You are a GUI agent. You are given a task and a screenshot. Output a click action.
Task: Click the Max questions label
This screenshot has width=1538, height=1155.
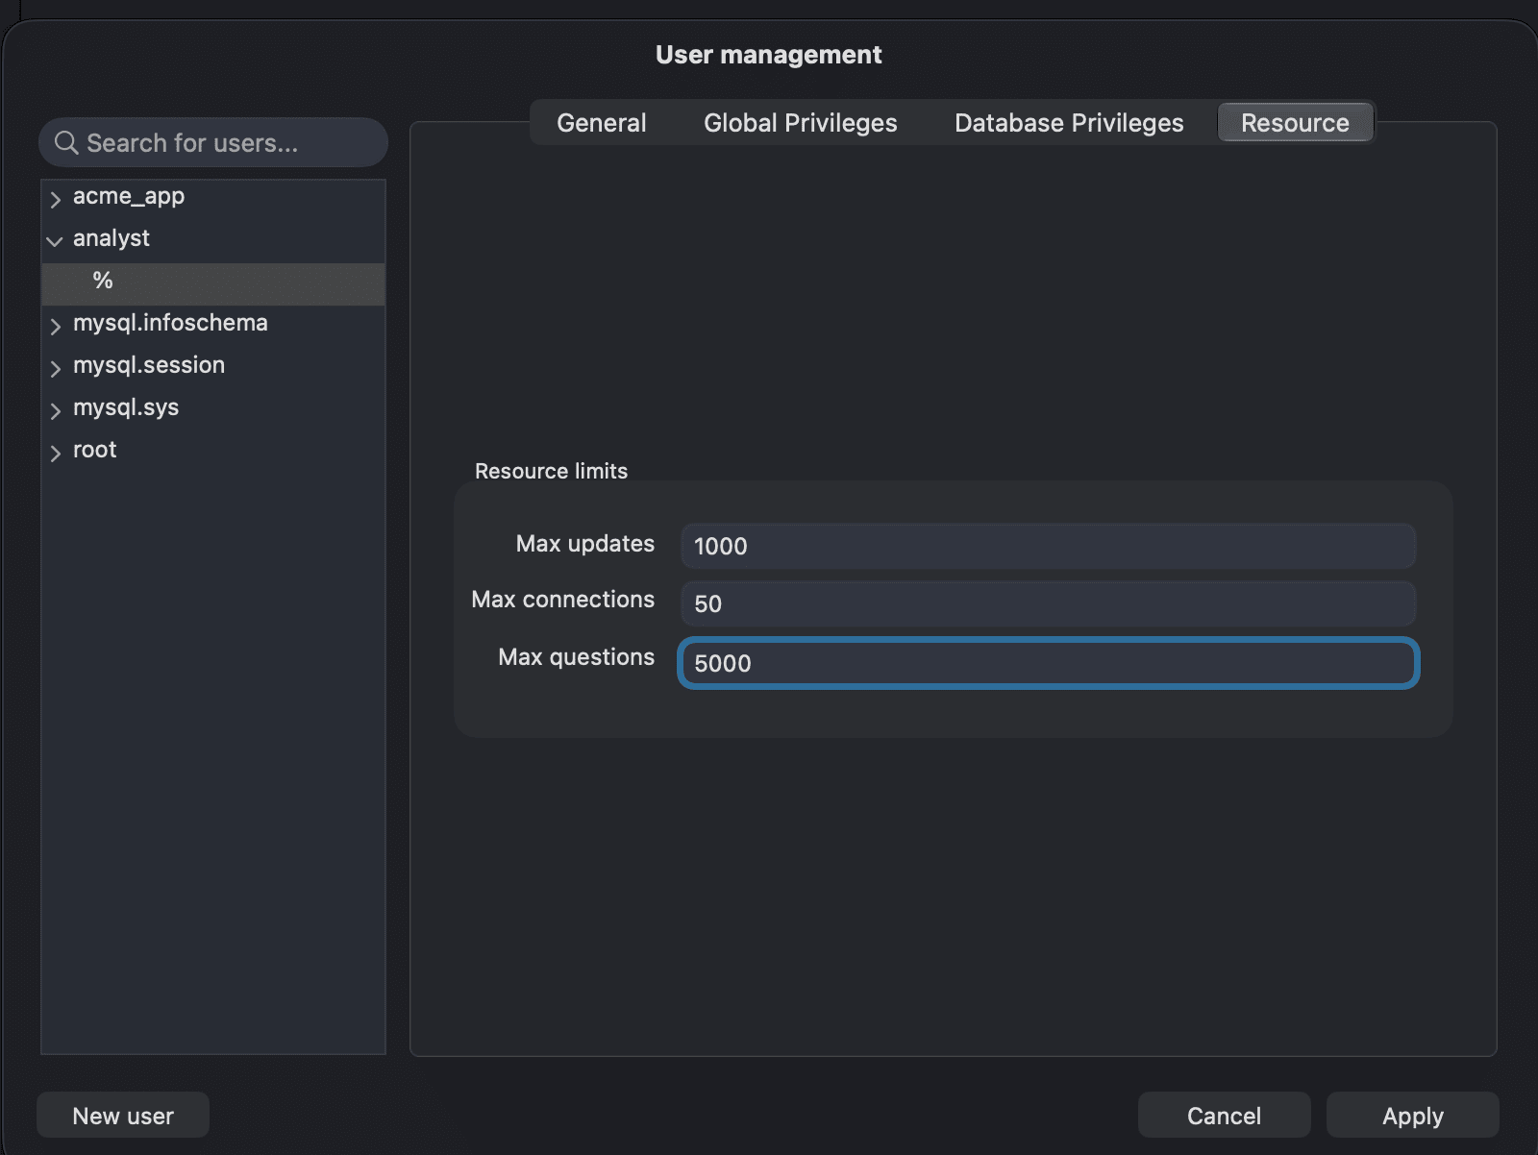pyautogui.click(x=577, y=657)
